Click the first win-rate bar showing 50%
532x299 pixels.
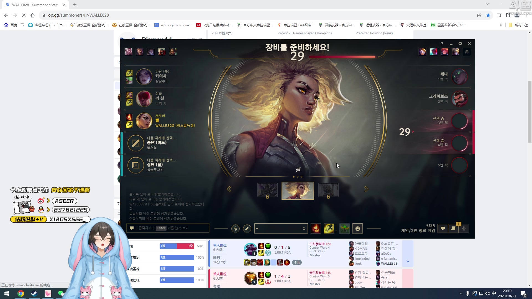click(x=177, y=246)
